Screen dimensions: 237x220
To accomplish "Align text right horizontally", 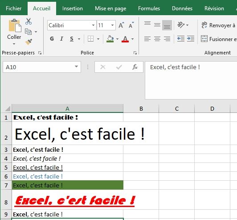I will [167, 39].
